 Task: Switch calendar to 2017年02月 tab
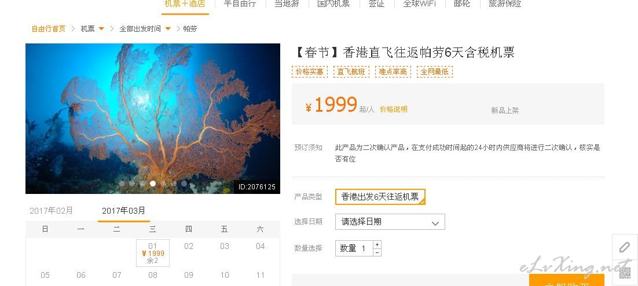click(52, 211)
